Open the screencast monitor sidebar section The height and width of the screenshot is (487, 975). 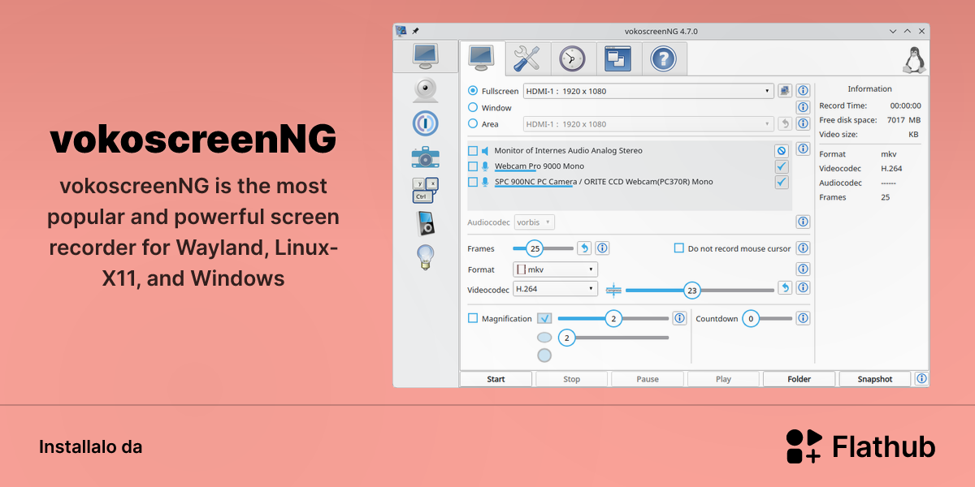click(x=426, y=56)
